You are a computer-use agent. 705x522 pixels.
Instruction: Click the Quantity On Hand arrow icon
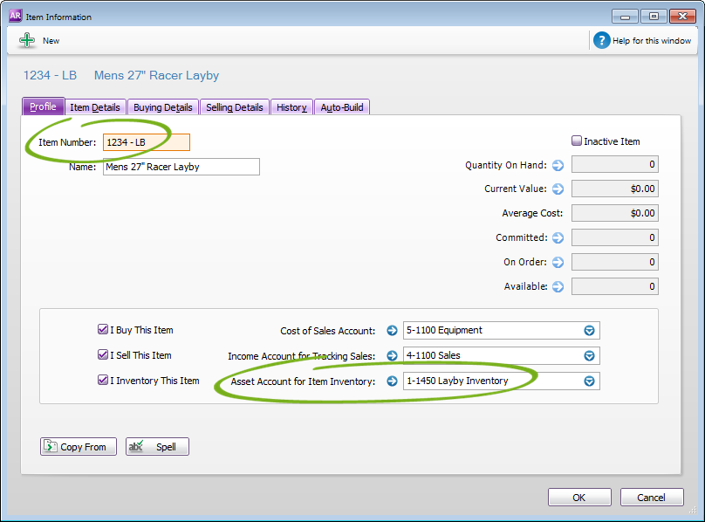pyautogui.click(x=558, y=165)
